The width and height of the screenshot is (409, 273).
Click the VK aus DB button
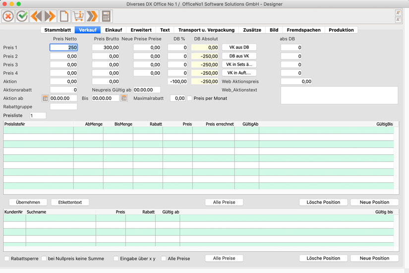tap(239, 47)
